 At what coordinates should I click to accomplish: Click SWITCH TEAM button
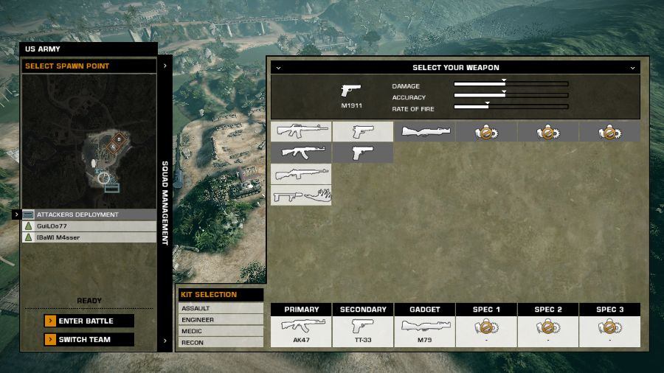coord(89,340)
